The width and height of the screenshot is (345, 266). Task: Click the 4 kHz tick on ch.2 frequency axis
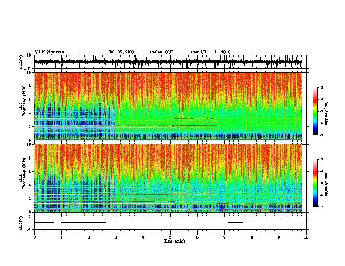[x=30, y=185]
